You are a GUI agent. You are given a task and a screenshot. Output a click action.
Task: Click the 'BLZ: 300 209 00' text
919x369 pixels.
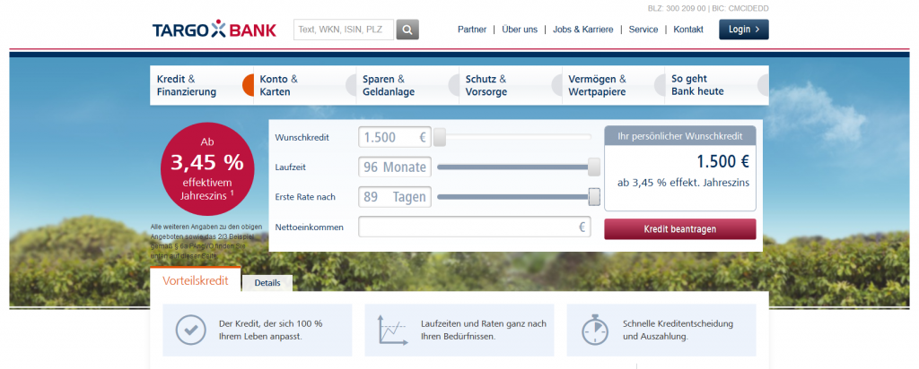(677, 9)
